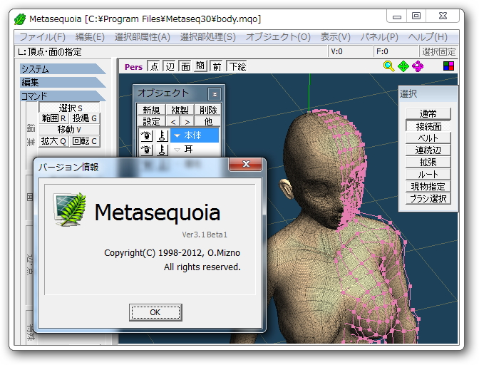Open the ファイル(F) menu
The width and height of the screenshot is (479, 365).
[43, 37]
